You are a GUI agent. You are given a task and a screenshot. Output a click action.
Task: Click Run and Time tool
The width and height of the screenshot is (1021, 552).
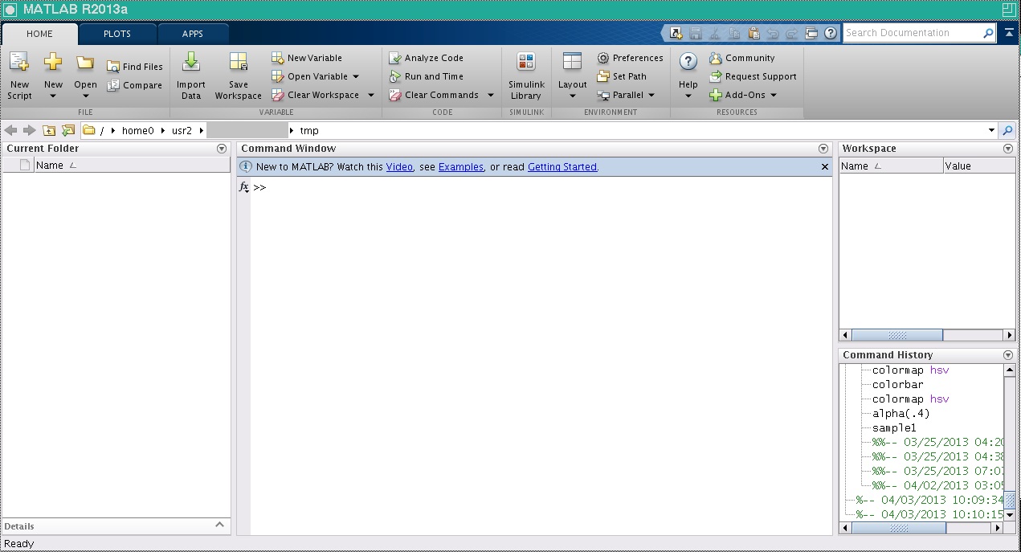pyautogui.click(x=427, y=76)
